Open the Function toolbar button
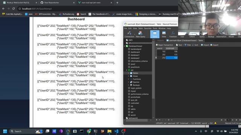The height and width of the screenshot is (135, 241). point(173,34)
